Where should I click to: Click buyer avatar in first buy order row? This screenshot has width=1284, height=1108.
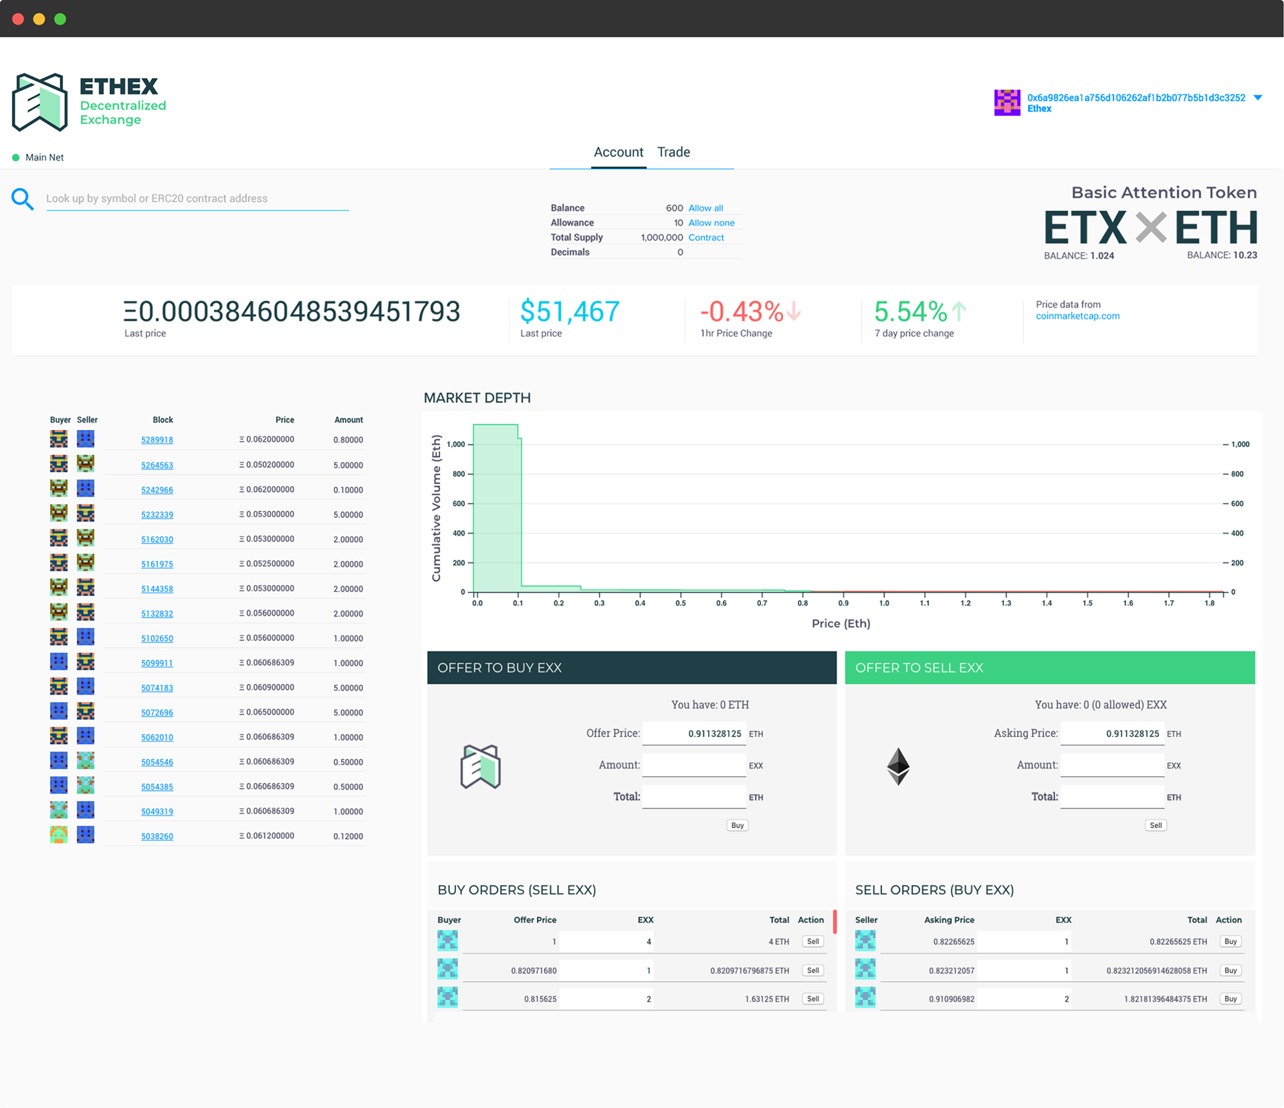tap(447, 941)
